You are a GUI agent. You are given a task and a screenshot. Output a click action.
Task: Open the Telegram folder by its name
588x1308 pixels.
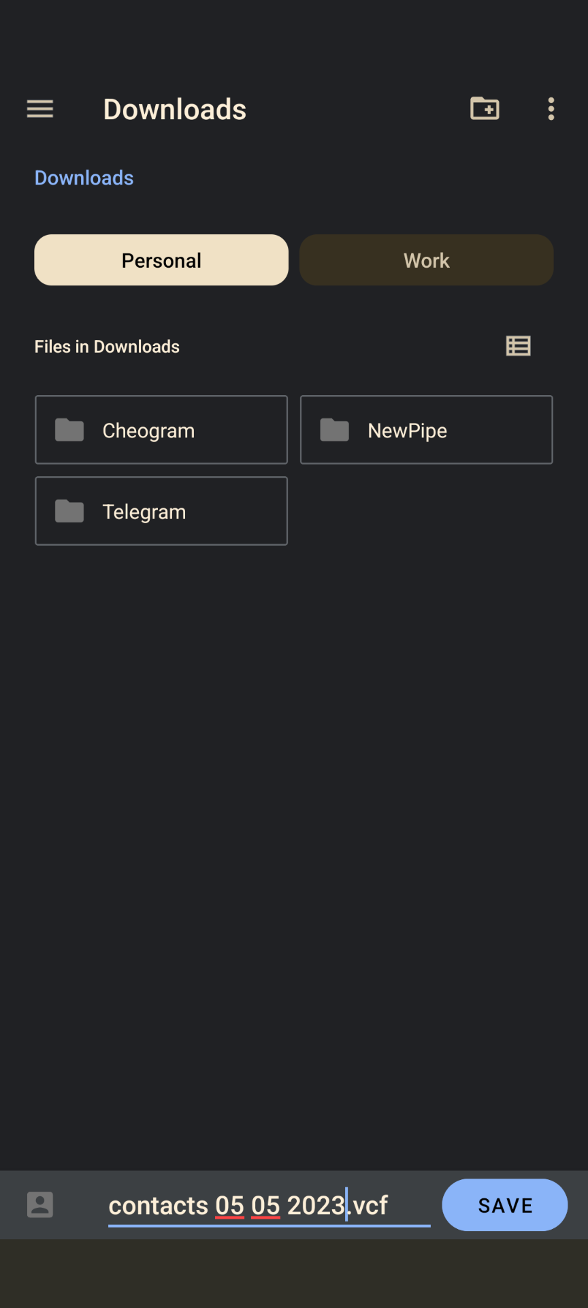point(144,512)
